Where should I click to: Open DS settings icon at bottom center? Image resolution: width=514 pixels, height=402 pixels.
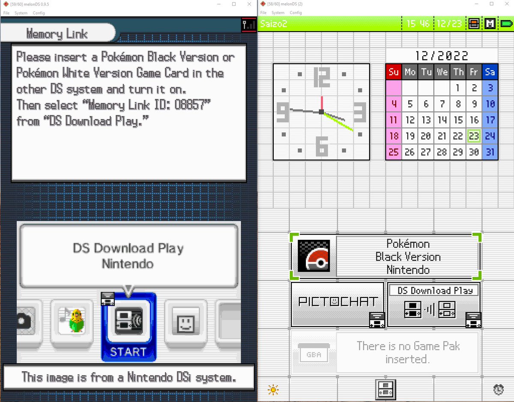tap(385, 390)
